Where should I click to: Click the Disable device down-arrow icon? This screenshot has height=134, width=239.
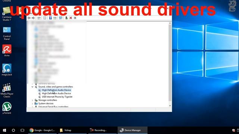click(75, 18)
